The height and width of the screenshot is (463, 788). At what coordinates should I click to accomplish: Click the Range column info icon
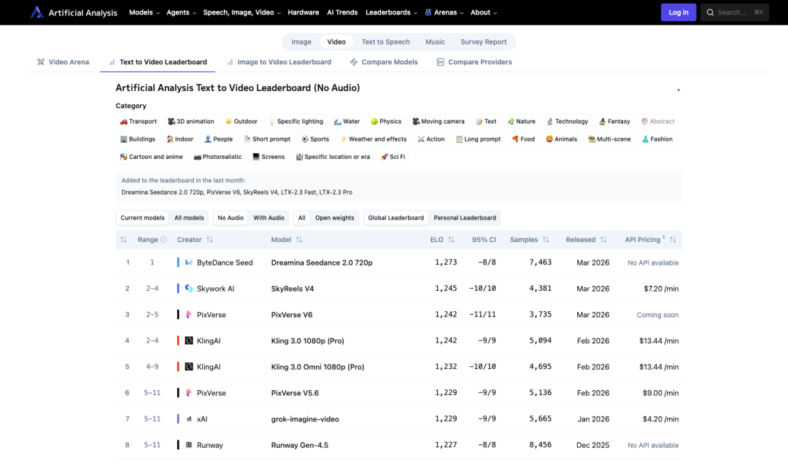163,240
